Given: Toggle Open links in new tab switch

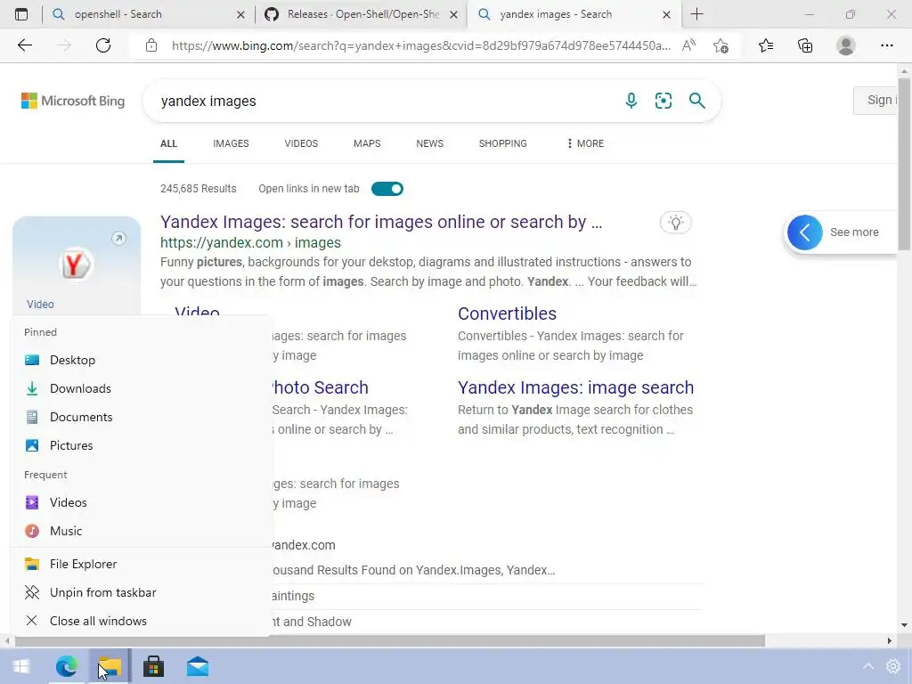Looking at the screenshot, I should click(x=387, y=189).
